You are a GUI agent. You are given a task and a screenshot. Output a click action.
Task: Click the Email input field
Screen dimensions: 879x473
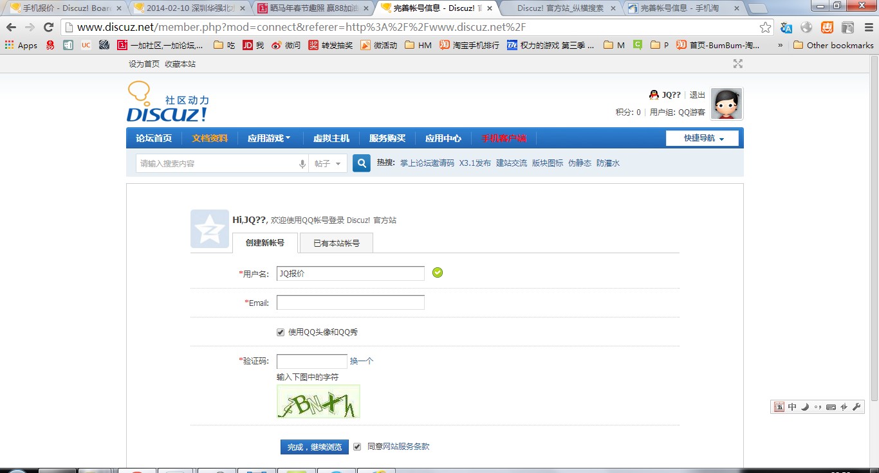[x=351, y=303]
